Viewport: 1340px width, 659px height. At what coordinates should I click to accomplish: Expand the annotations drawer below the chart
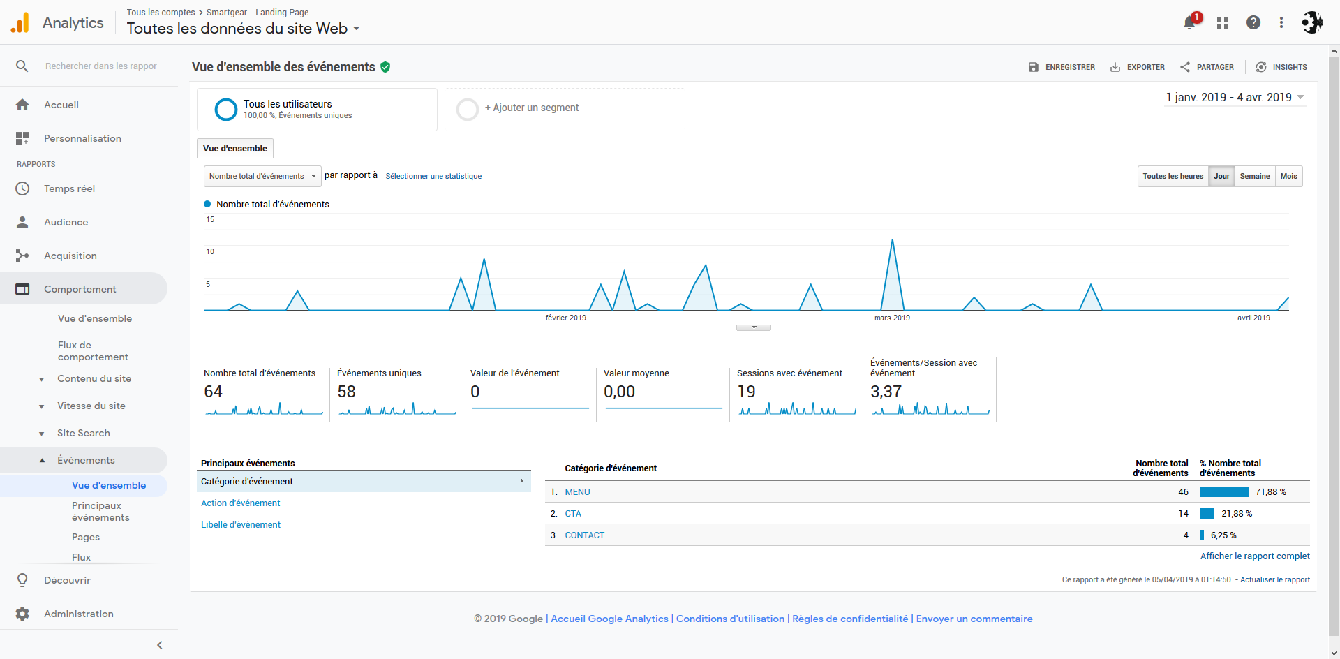[x=754, y=327]
